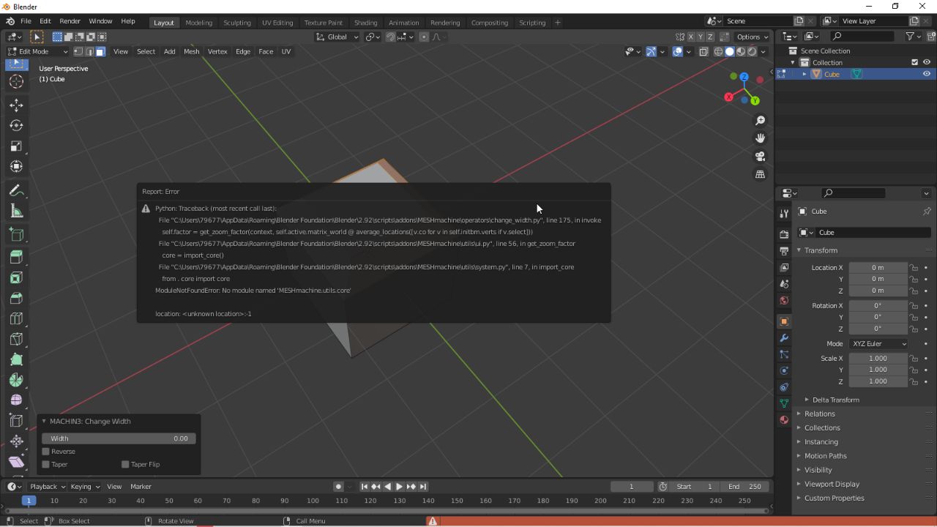Click the UV menu button
The height and width of the screenshot is (527, 937).
[x=285, y=51]
